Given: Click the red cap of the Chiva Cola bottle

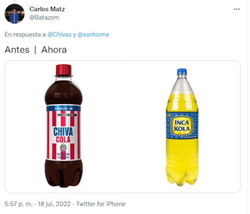Looking at the screenshot, I should click(63, 70).
